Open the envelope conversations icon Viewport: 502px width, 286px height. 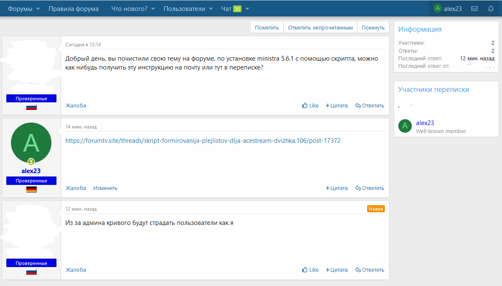click(x=475, y=9)
